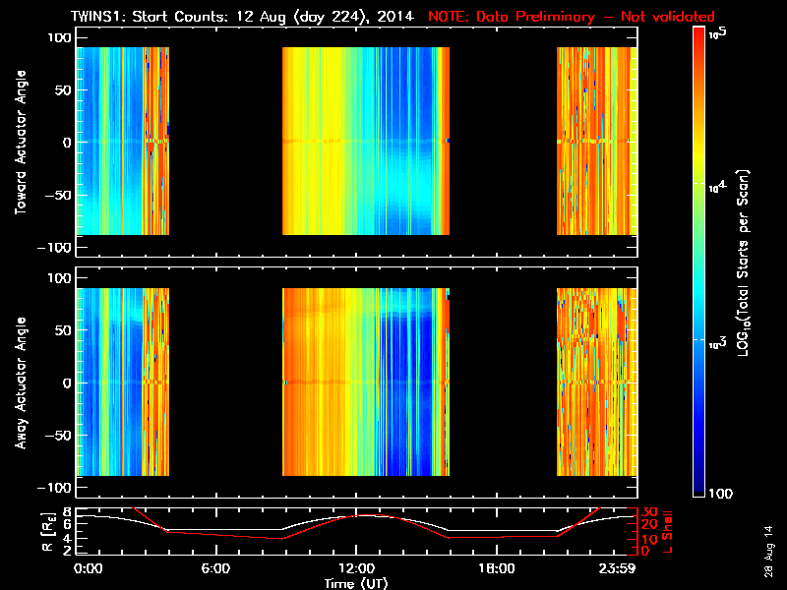Click the "-100" tick on Away Actuator axis
The height and width of the screenshot is (590, 787).
[55, 488]
